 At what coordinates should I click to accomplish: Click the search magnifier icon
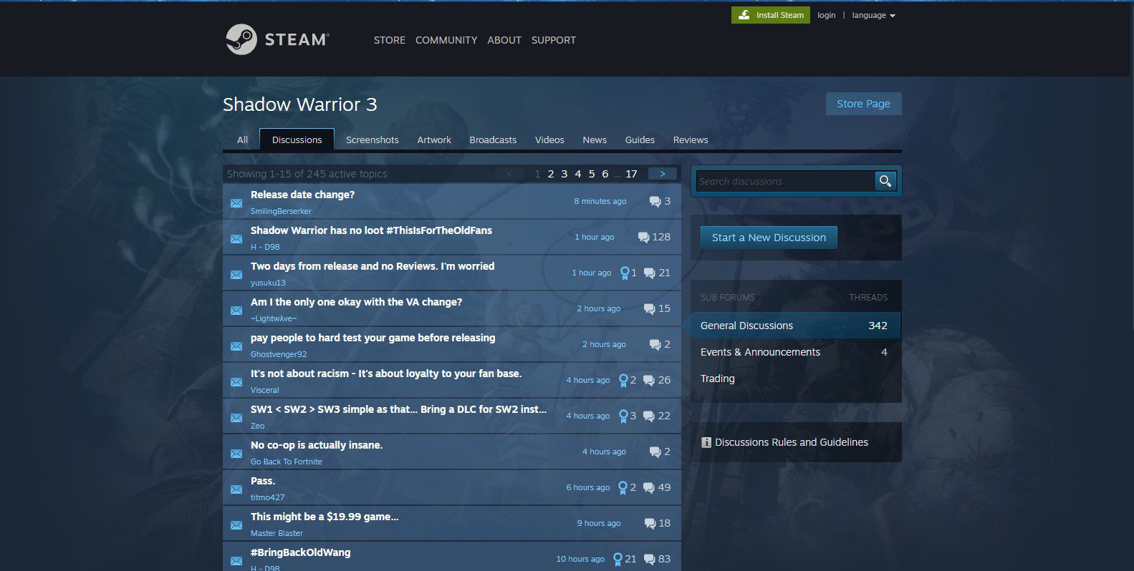pos(885,181)
